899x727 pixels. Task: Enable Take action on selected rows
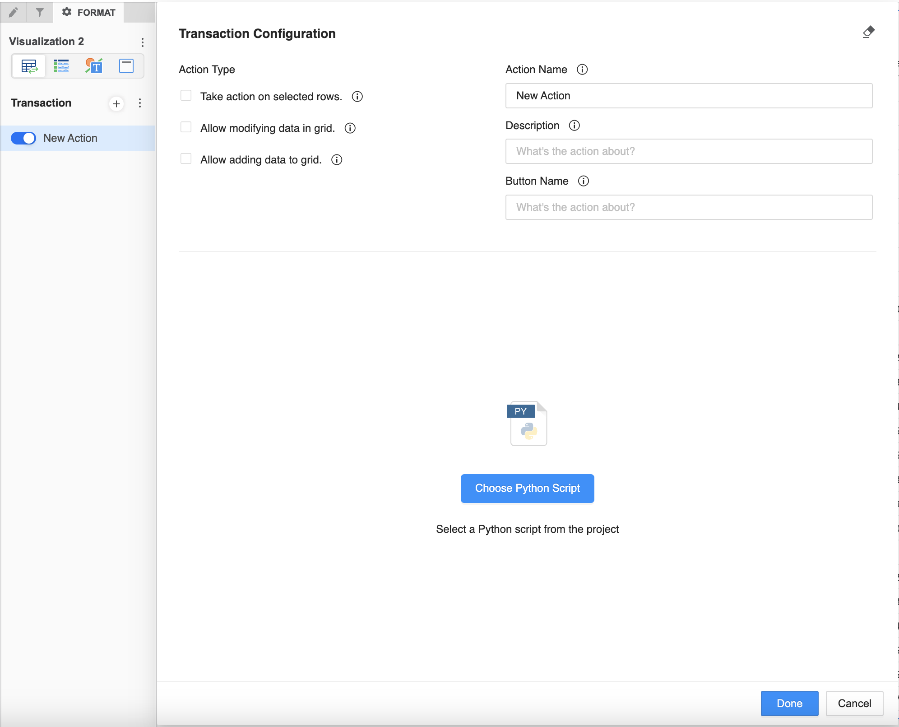click(x=186, y=96)
